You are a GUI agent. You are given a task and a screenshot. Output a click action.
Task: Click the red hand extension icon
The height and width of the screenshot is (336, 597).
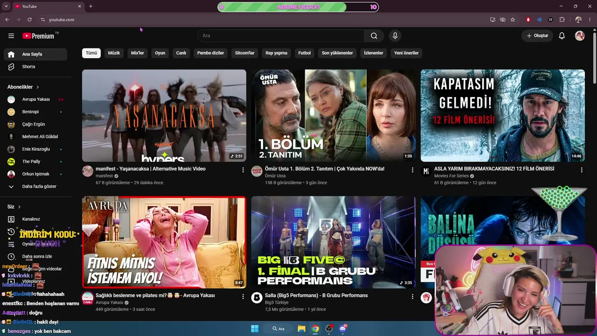click(x=528, y=20)
